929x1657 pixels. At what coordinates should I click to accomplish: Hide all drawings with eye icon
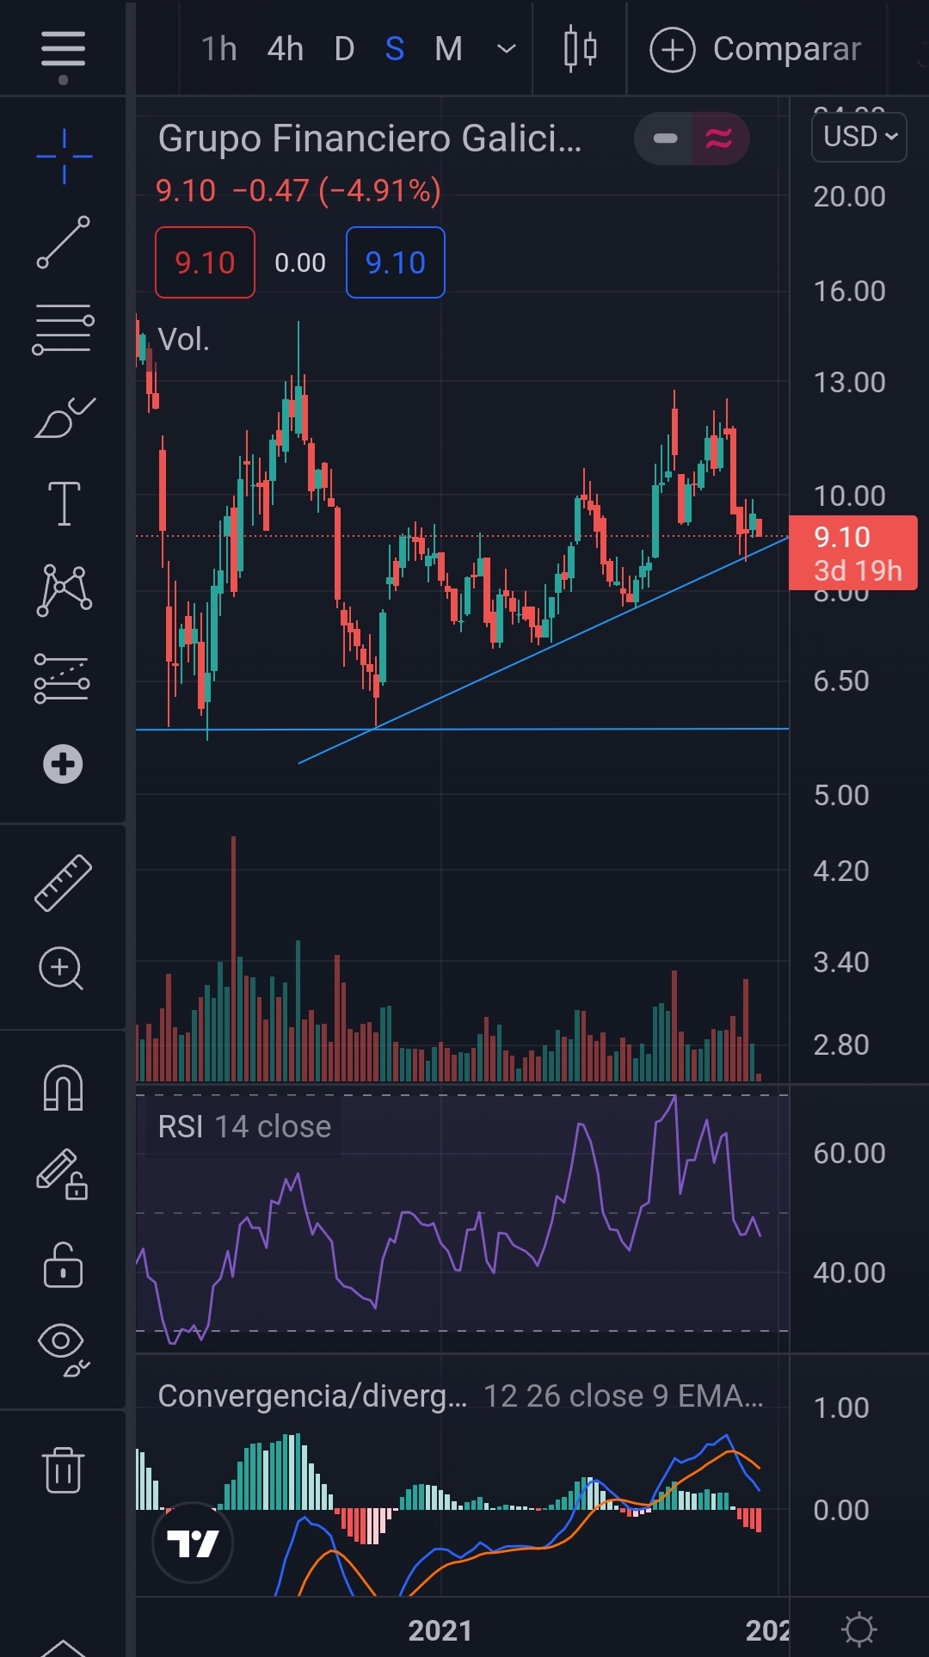click(x=63, y=1347)
